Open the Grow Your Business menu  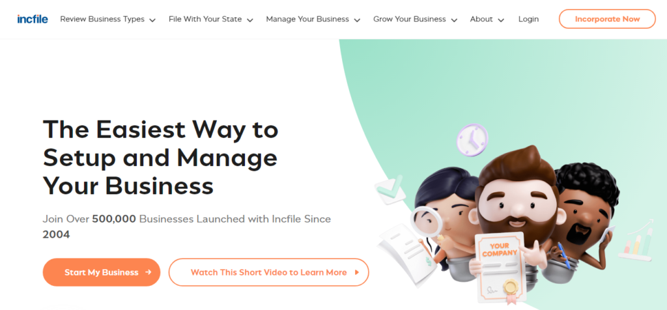[410, 19]
